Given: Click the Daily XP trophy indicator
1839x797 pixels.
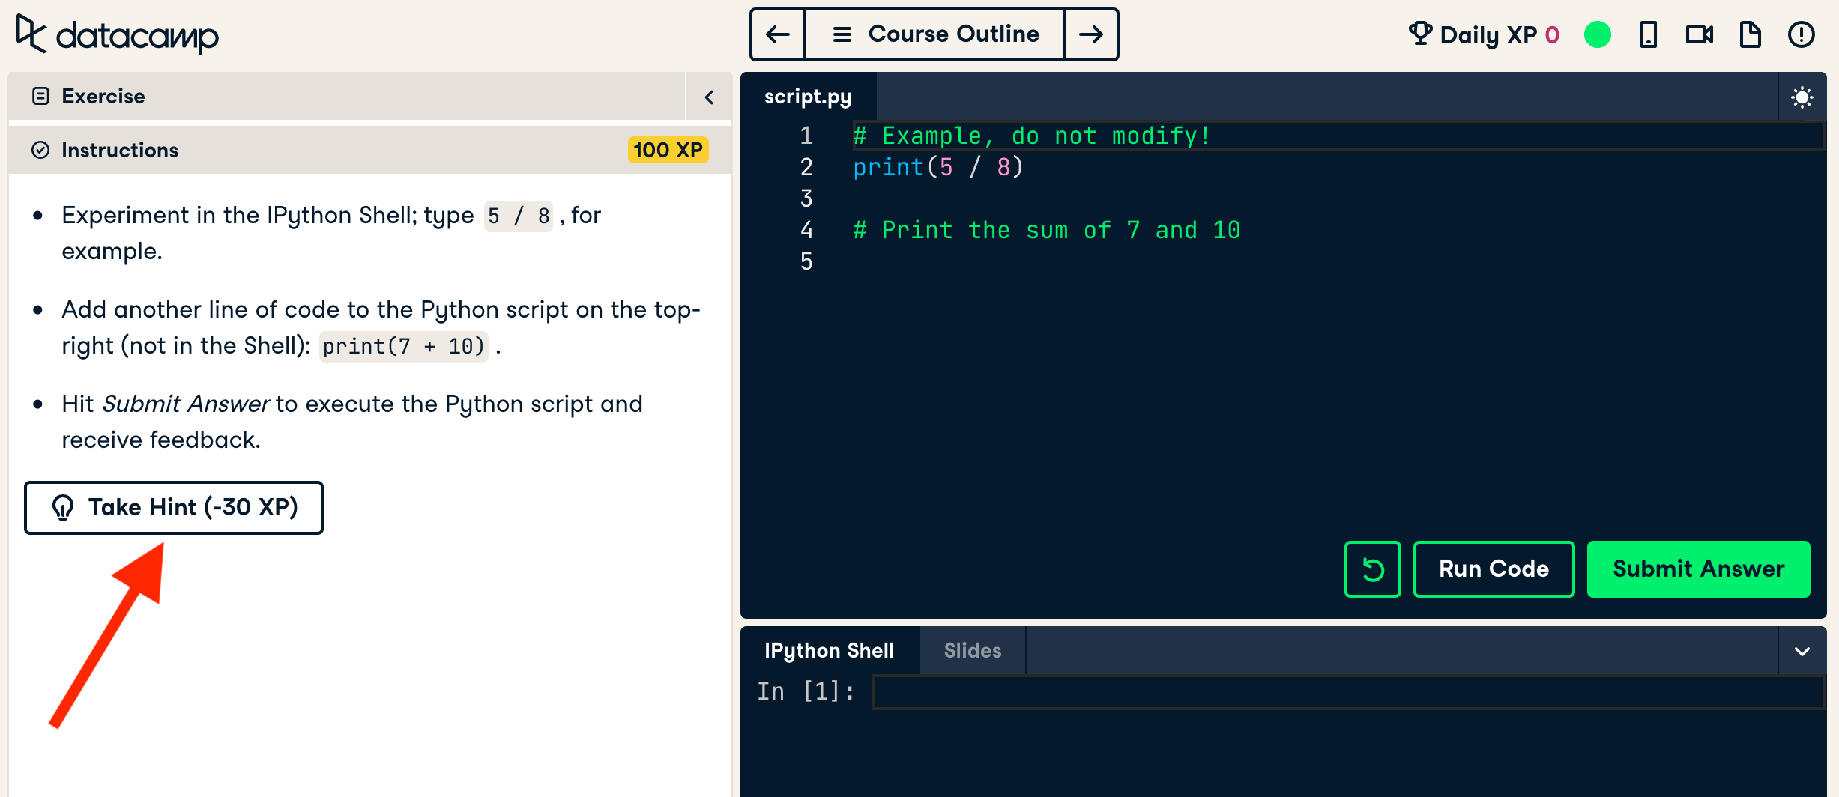Looking at the screenshot, I should pyautogui.click(x=1483, y=34).
